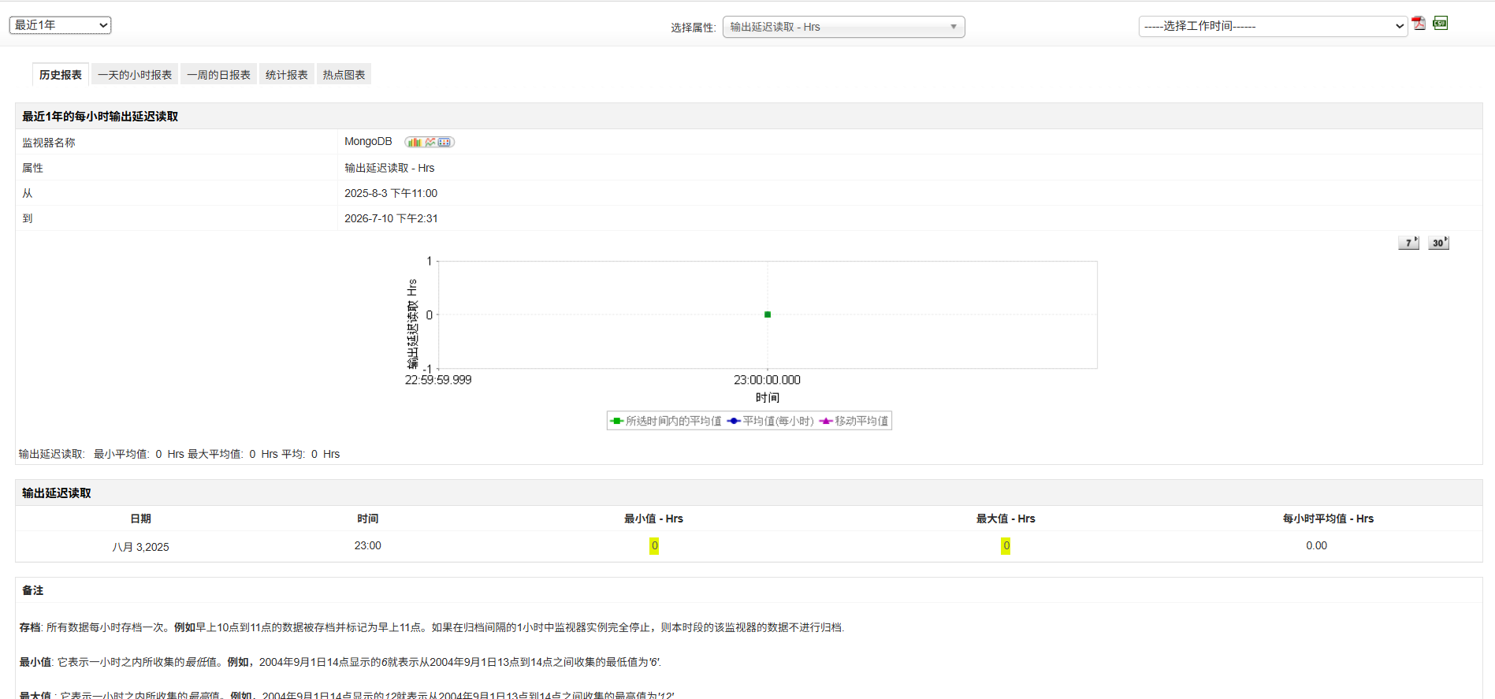Click the start date 2025-8-3 下午11:00
The image size is (1495, 699).
tap(391, 193)
